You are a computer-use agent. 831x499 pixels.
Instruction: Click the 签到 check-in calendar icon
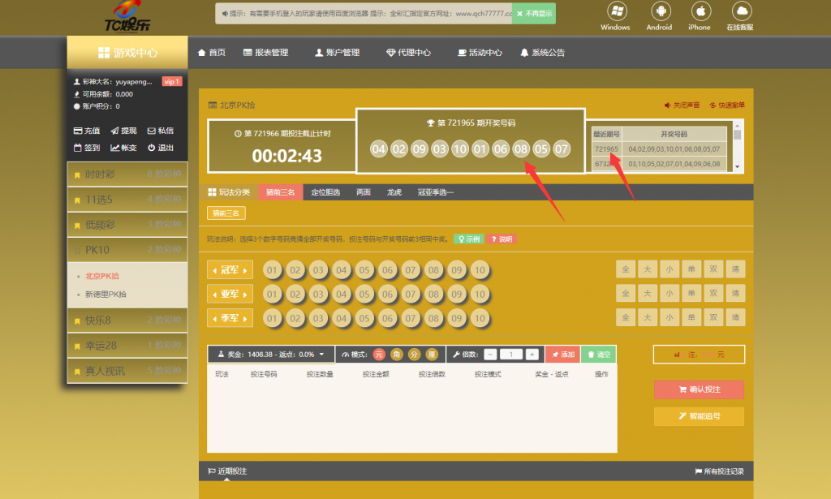pyautogui.click(x=79, y=148)
